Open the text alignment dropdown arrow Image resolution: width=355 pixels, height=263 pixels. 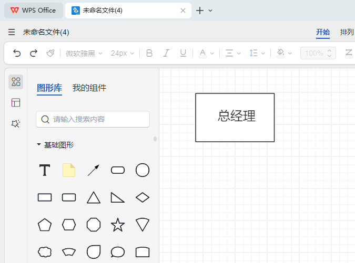pyautogui.click(x=239, y=54)
